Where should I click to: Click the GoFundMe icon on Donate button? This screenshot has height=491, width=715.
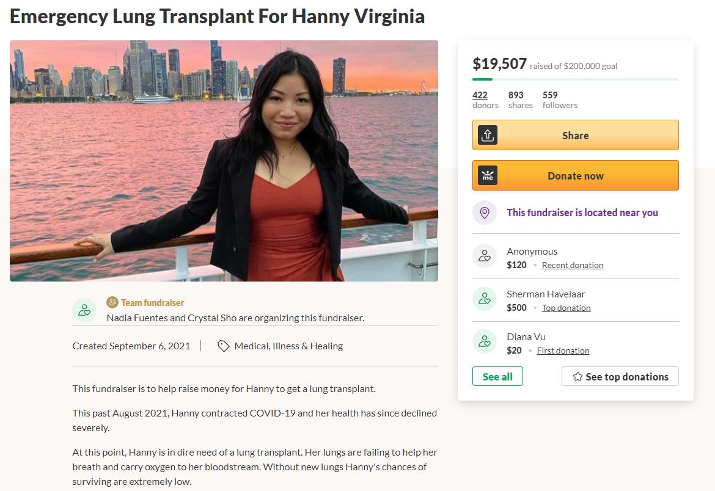click(487, 175)
